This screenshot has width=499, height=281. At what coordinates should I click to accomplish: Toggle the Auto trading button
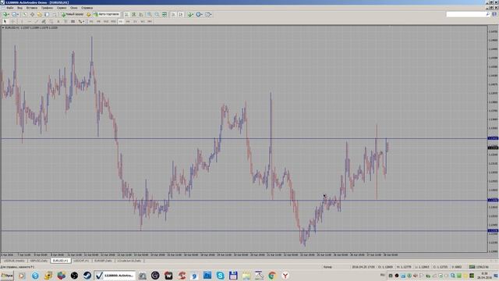(107, 14)
